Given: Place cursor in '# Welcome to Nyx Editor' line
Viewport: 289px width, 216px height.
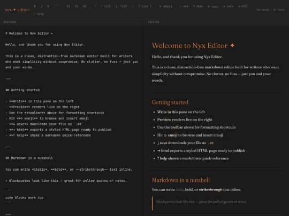Looking at the screenshot, I should [x=29, y=34].
